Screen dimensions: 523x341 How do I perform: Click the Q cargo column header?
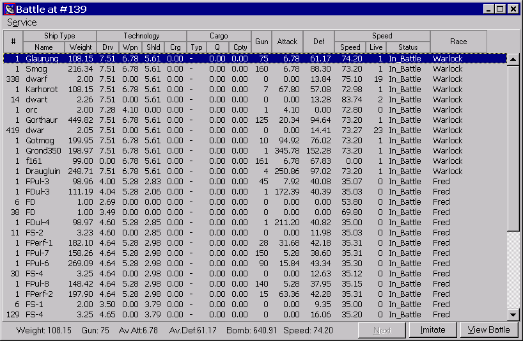pyautogui.click(x=217, y=47)
